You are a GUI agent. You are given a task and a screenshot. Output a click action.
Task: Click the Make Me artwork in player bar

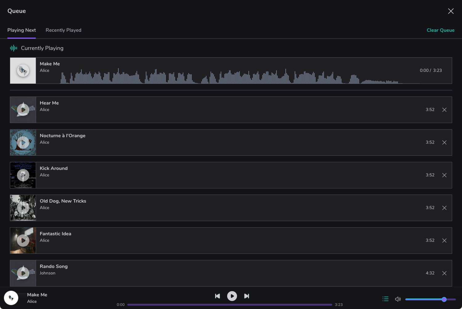[x=11, y=298]
